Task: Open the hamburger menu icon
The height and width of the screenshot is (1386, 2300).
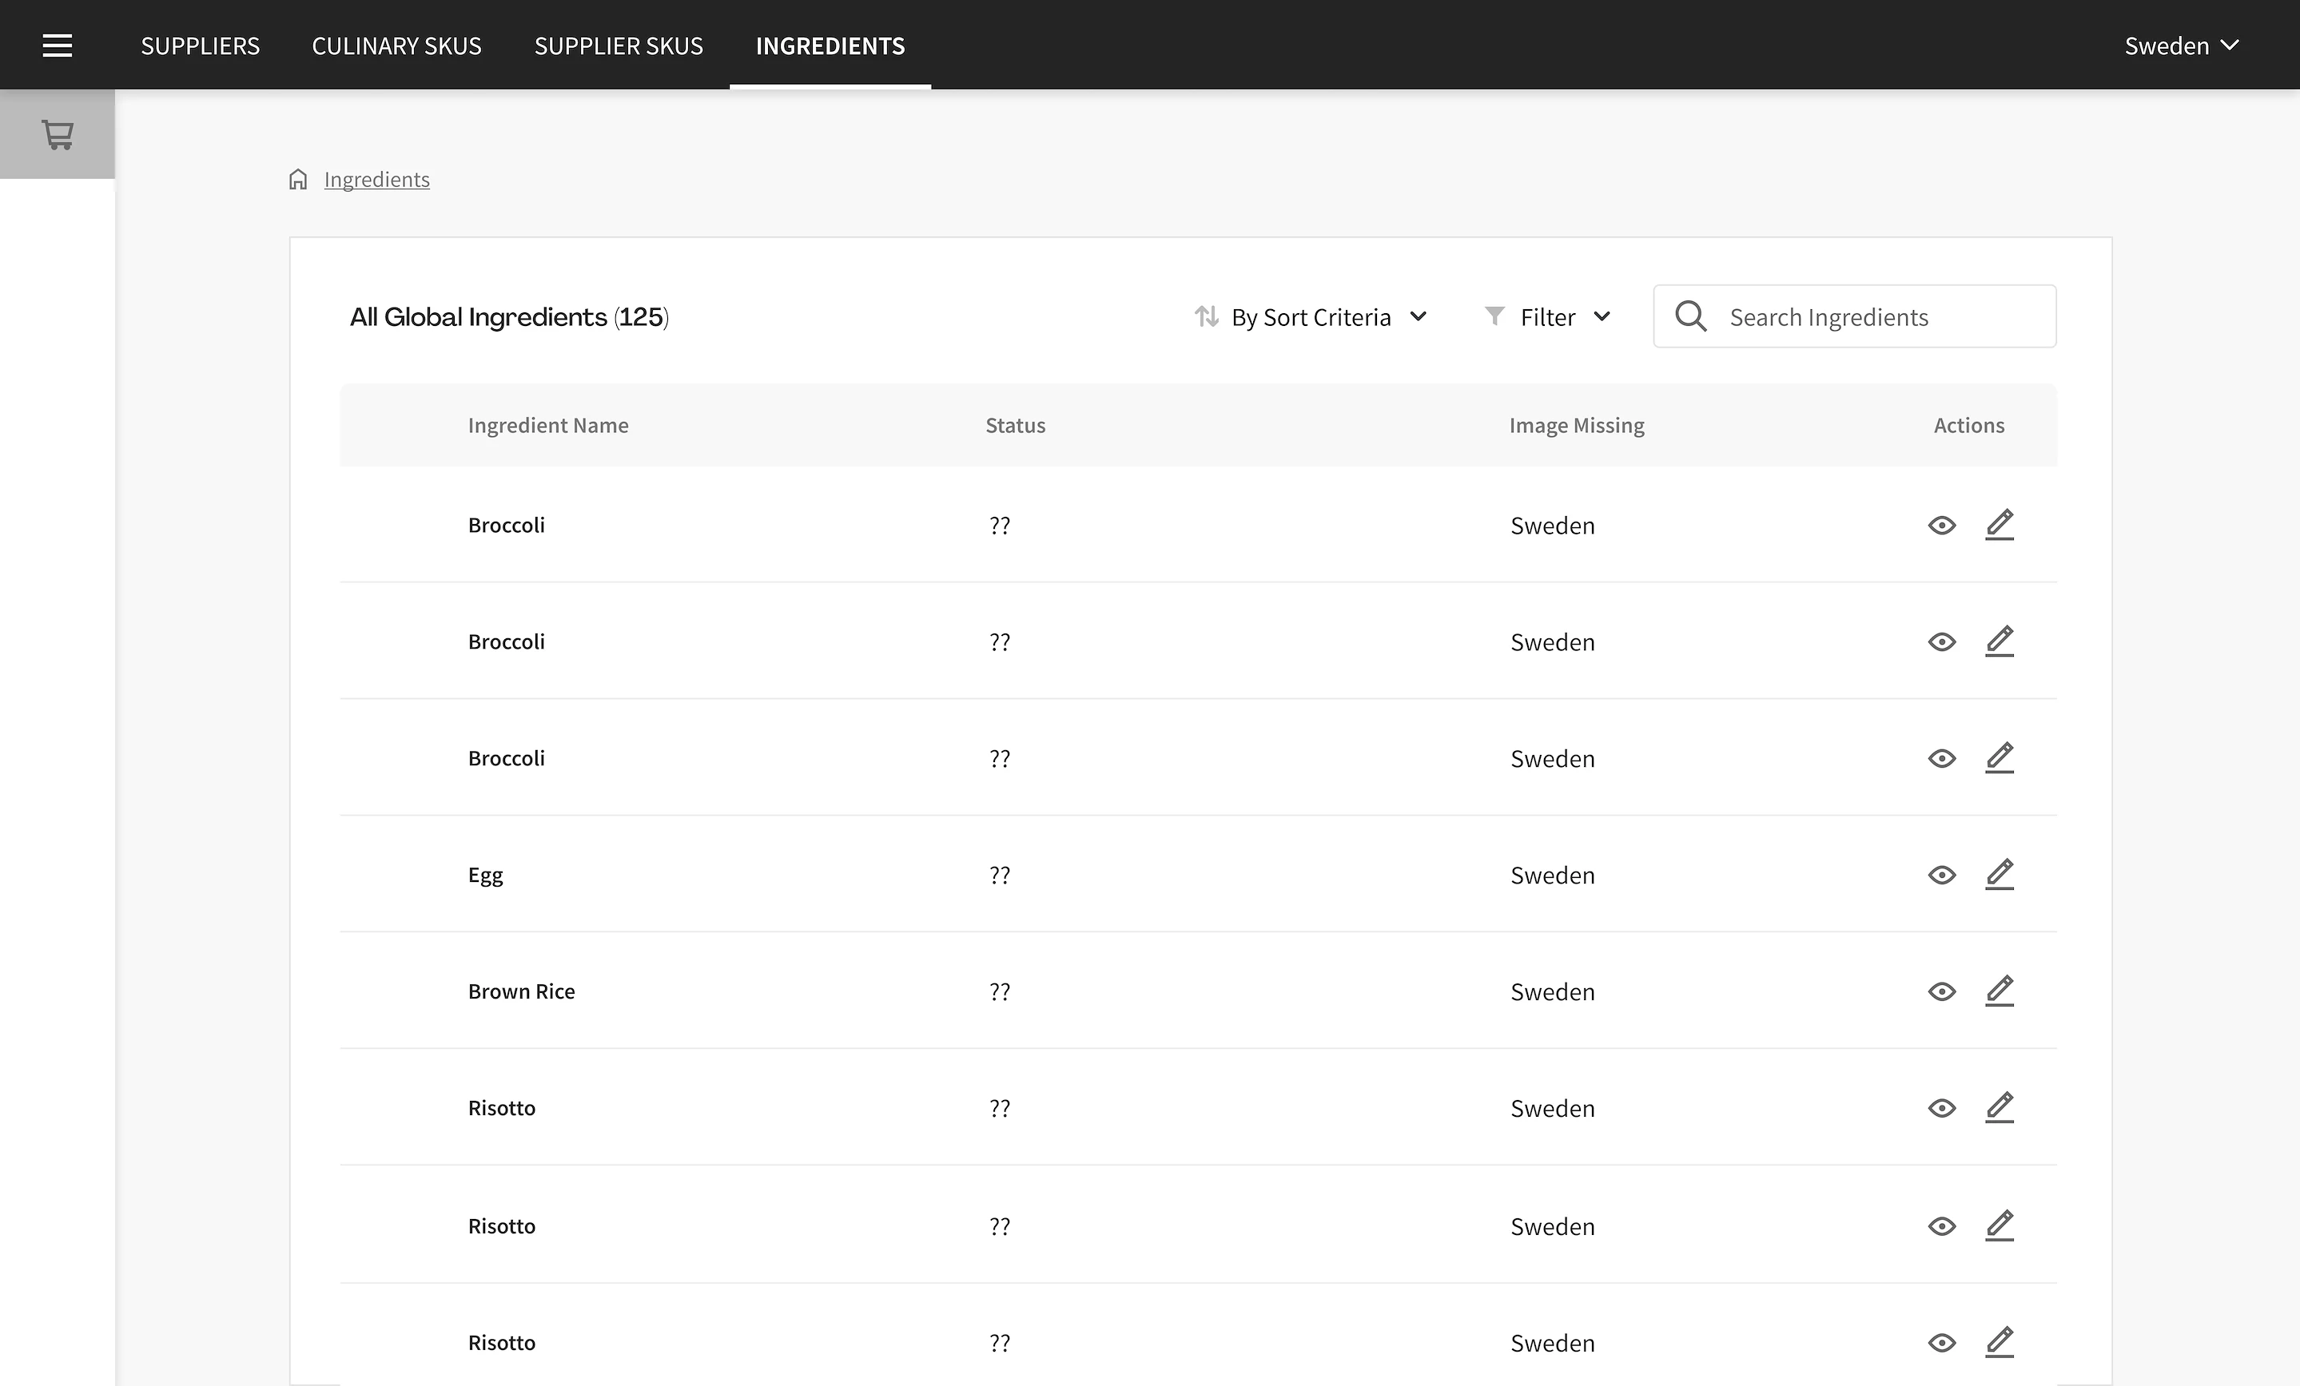Action: 57,46
